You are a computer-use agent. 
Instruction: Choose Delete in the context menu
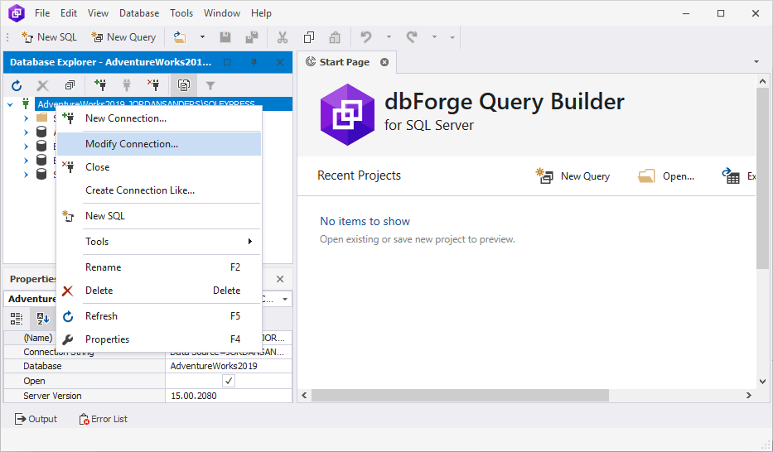tap(159, 291)
